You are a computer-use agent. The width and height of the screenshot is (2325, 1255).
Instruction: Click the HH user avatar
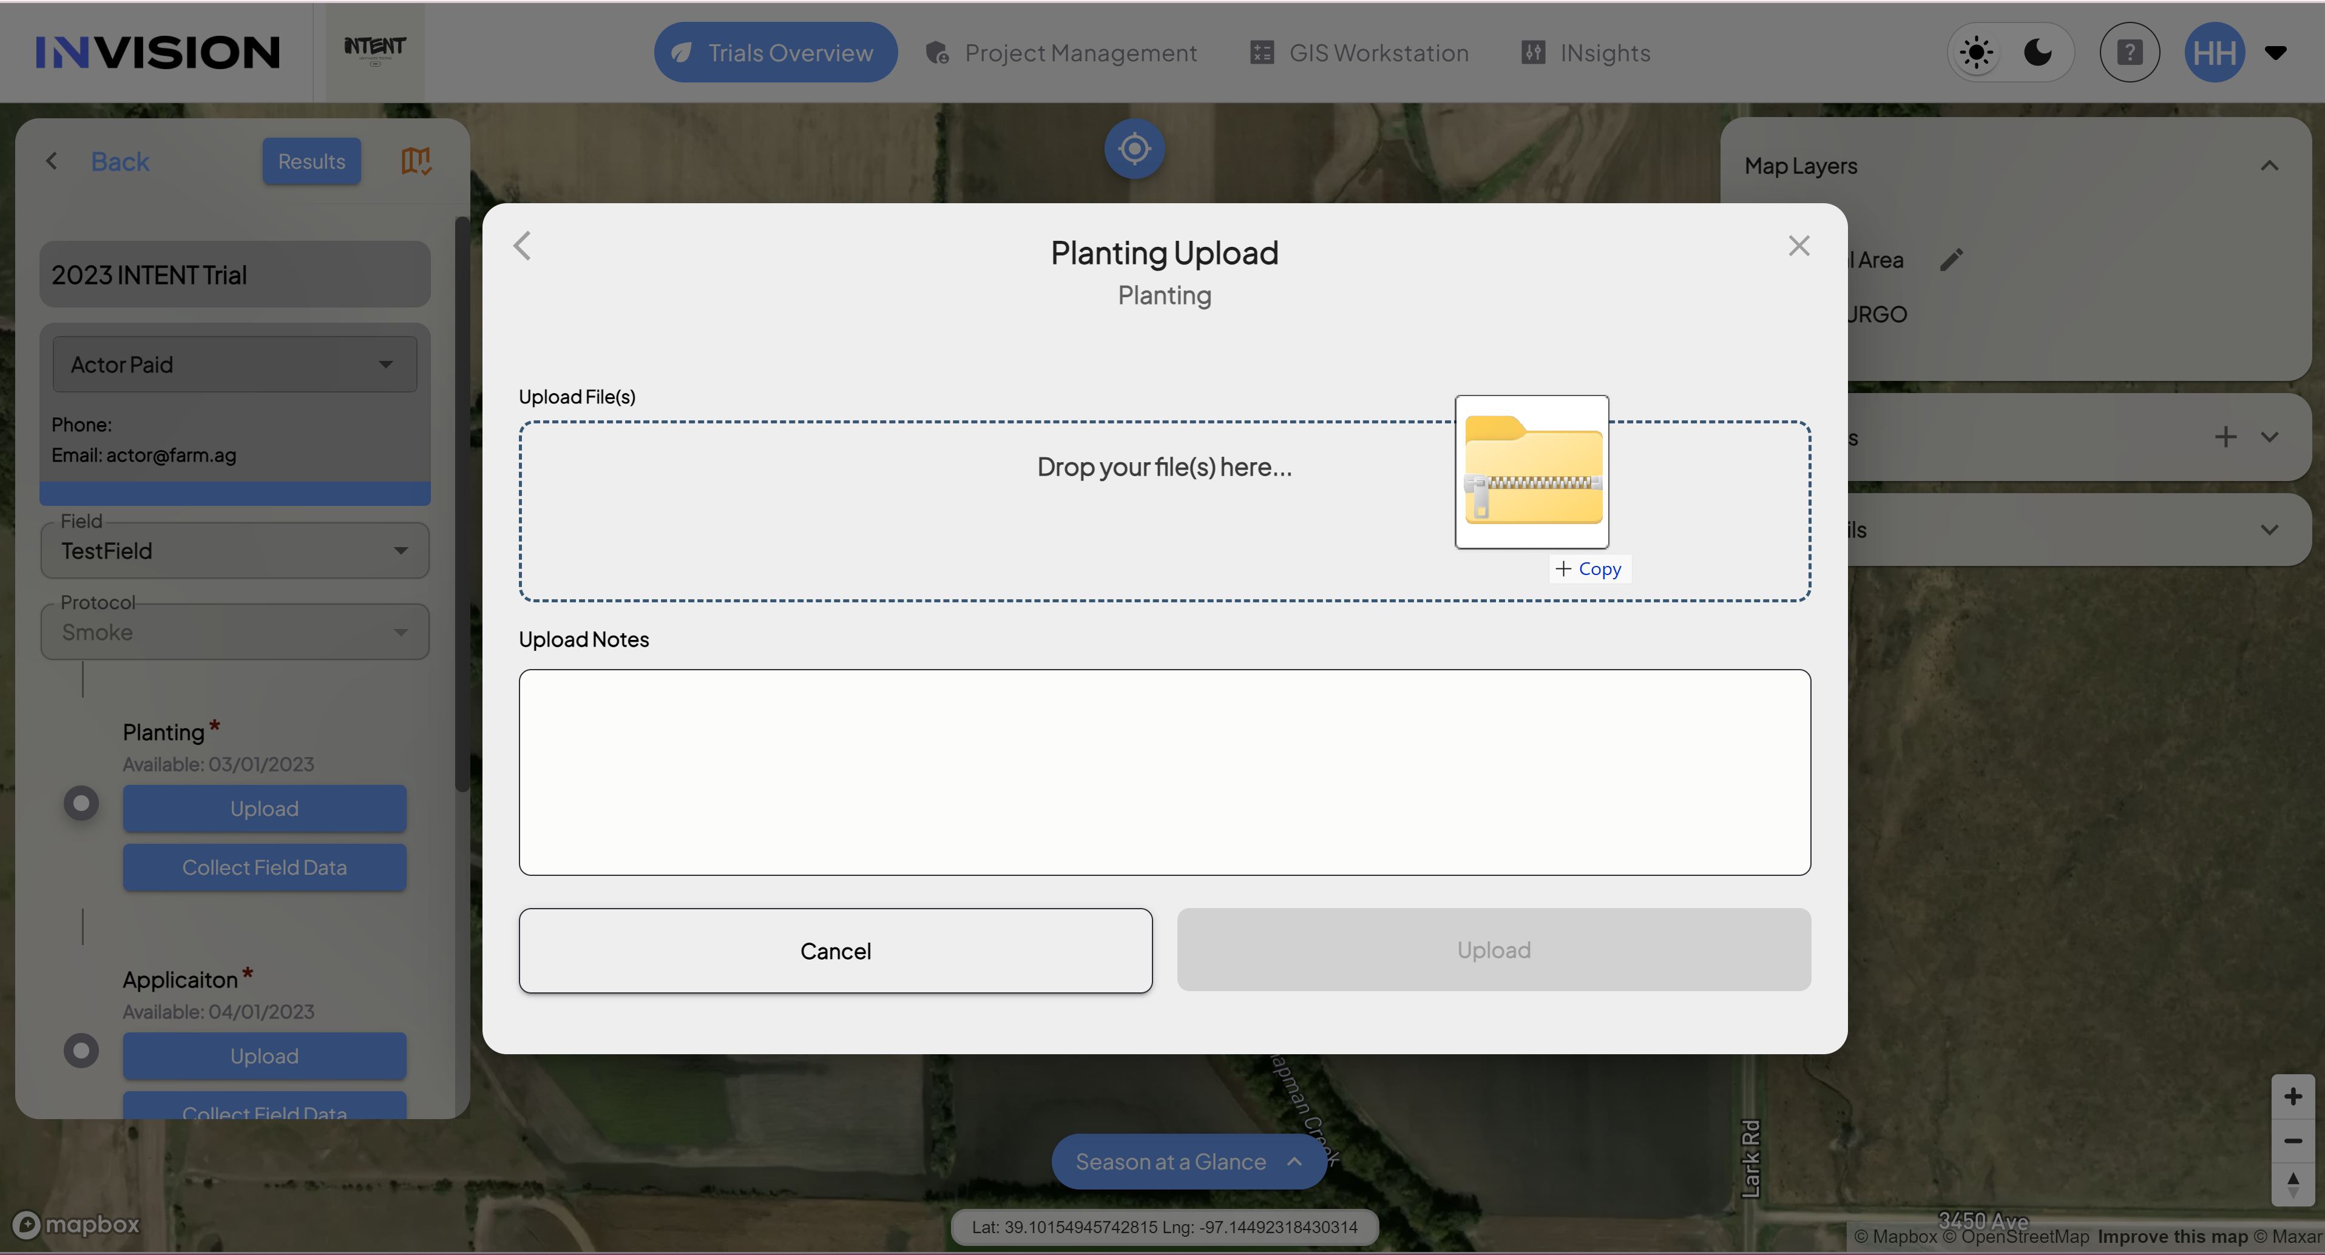2214,52
